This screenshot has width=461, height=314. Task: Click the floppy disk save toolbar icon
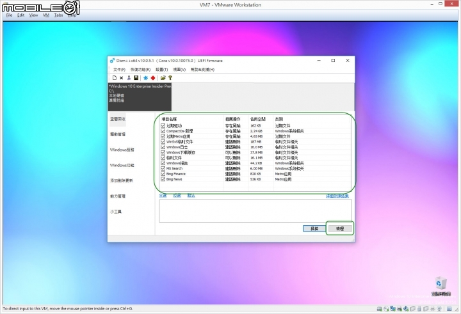tap(136, 78)
